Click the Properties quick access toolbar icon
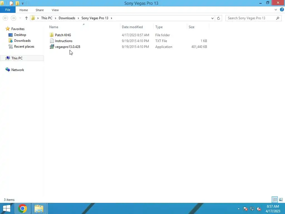 11,3
